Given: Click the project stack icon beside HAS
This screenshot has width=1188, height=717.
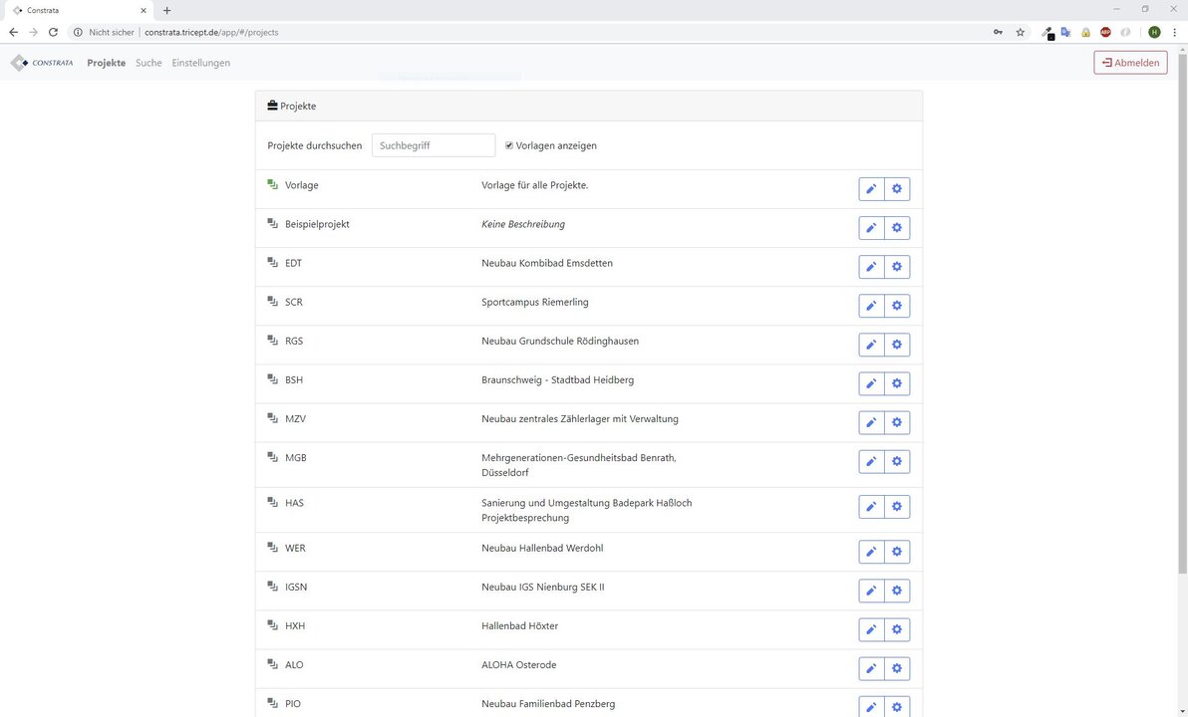Looking at the screenshot, I should (x=271, y=503).
